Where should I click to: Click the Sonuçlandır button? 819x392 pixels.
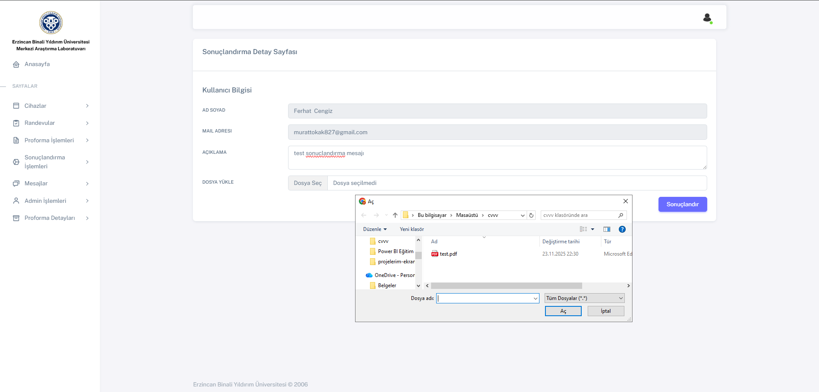682,205
